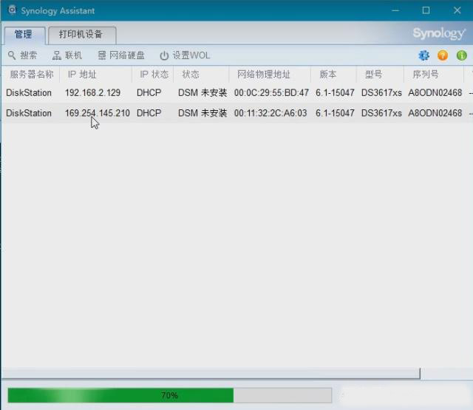Click the 设置WOL toolbar button
The width and height of the screenshot is (473, 410).
click(185, 55)
